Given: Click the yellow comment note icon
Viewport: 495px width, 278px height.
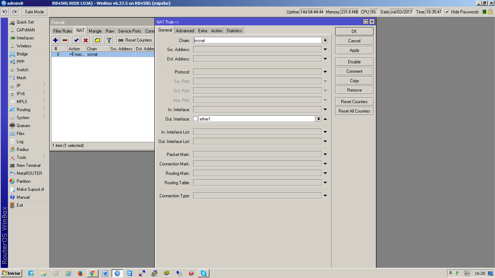Looking at the screenshot, I should pos(97,40).
